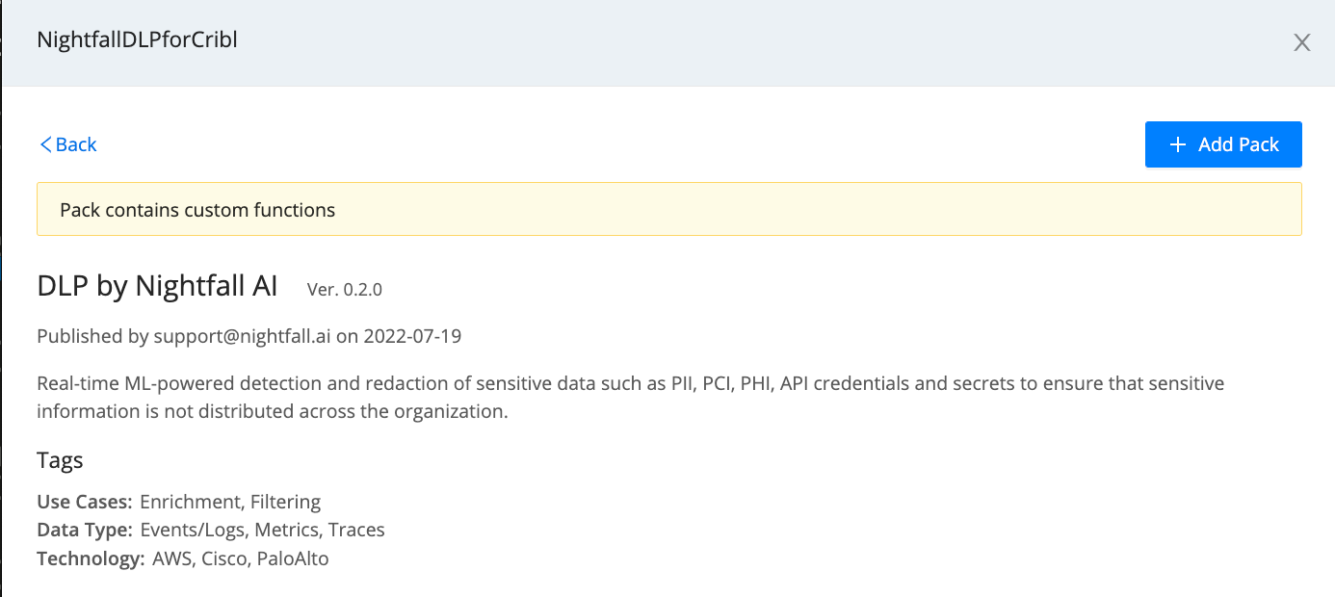Click the AWS, Cisco, PaloAlto values
1335x597 pixels.
241,558
